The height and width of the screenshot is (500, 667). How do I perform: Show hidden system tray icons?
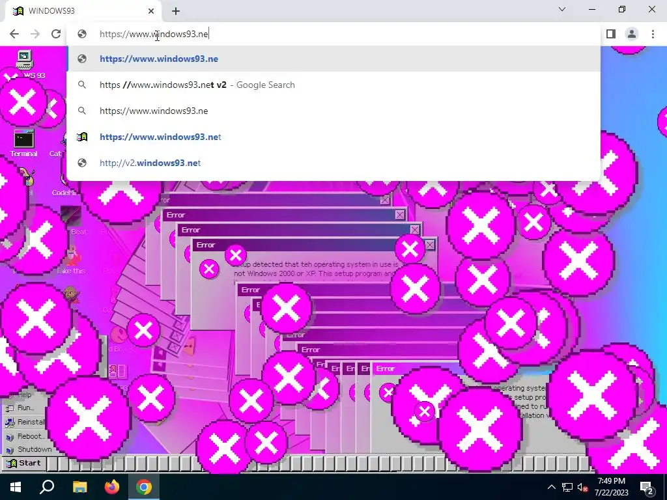click(x=551, y=487)
